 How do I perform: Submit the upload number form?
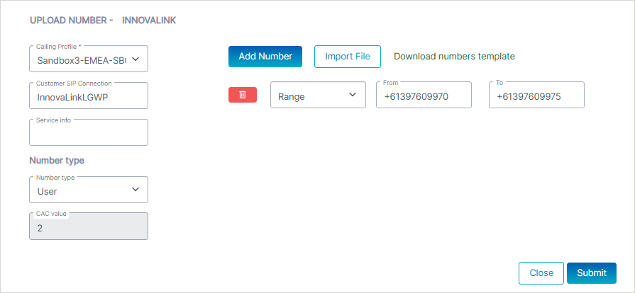point(592,273)
